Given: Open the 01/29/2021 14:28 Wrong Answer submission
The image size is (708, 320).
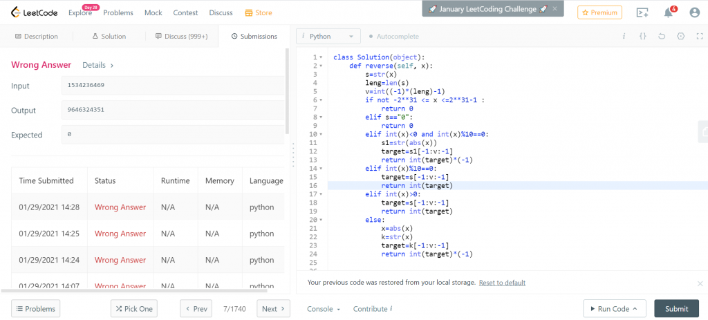Looking at the screenshot, I should pyautogui.click(x=120, y=207).
